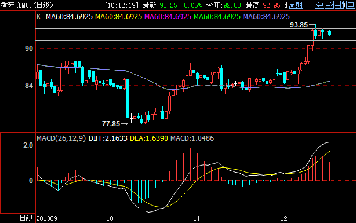Click the MACD:1.0486 value
356x223 pixels.
(192, 138)
